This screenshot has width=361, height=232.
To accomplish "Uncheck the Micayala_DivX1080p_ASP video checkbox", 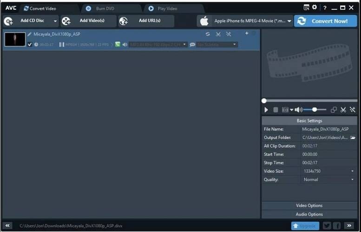I will click(30, 45).
